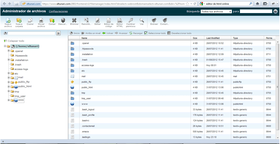Sort by the Name column header
The image size is (280, 144).
pyautogui.click(x=135, y=38)
